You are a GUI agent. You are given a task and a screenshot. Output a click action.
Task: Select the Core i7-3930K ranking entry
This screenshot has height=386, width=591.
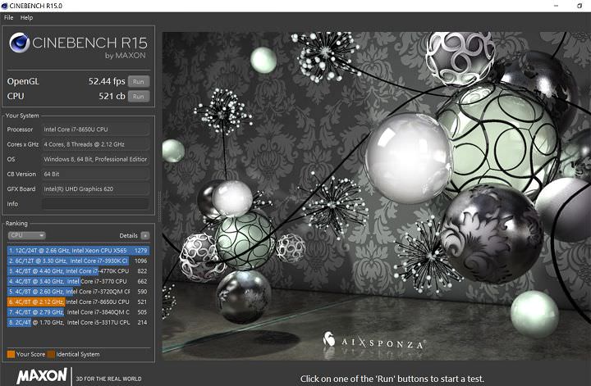click(78, 261)
